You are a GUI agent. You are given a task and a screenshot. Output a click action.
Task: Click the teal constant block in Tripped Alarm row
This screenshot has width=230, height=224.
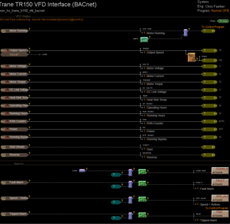click(x=116, y=218)
